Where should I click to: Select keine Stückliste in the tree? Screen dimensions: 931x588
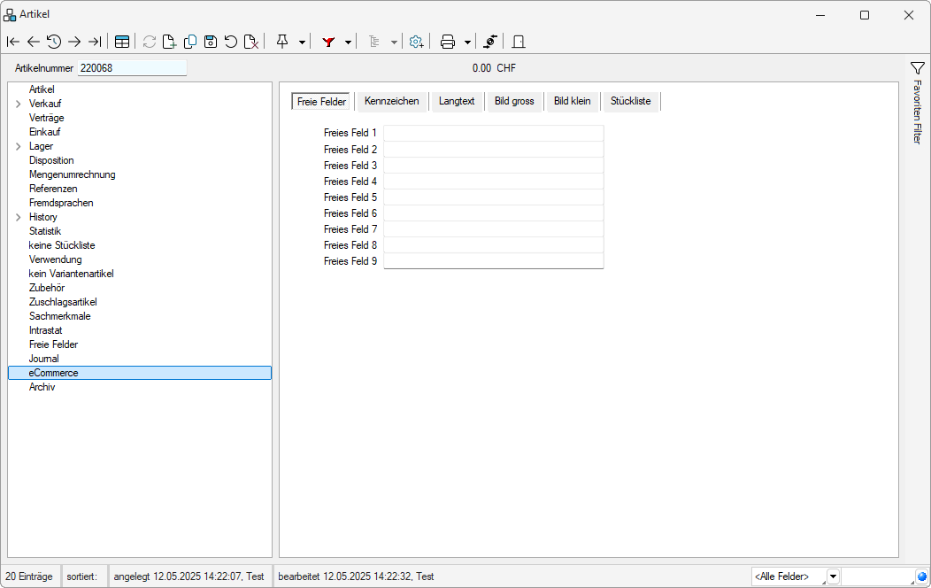coord(62,245)
